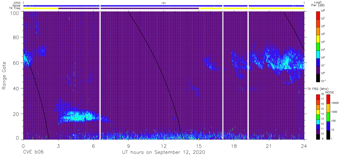Select UT hour axis tick label 3
The width and height of the screenshot is (342, 158).
pyautogui.click(x=58, y=146)
